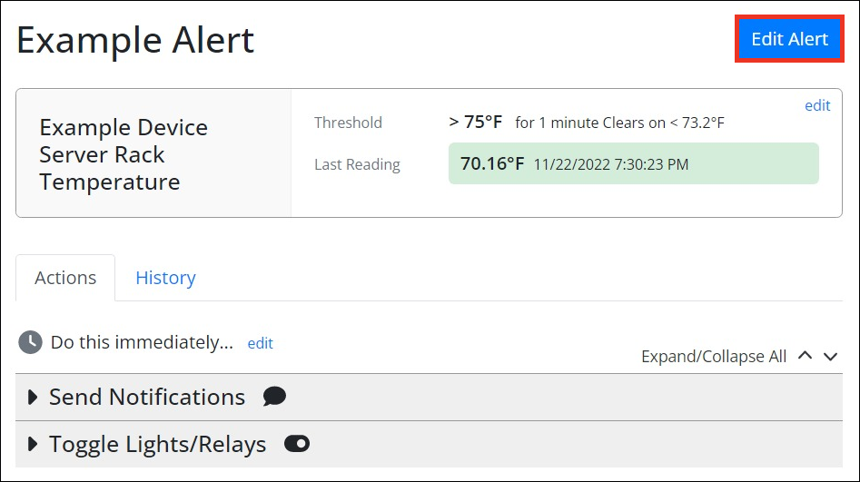Click the toggle switch icon by Lights/Relays
Image resolution: width=860 pixels, height=482 pixels.
click(297, 444)
